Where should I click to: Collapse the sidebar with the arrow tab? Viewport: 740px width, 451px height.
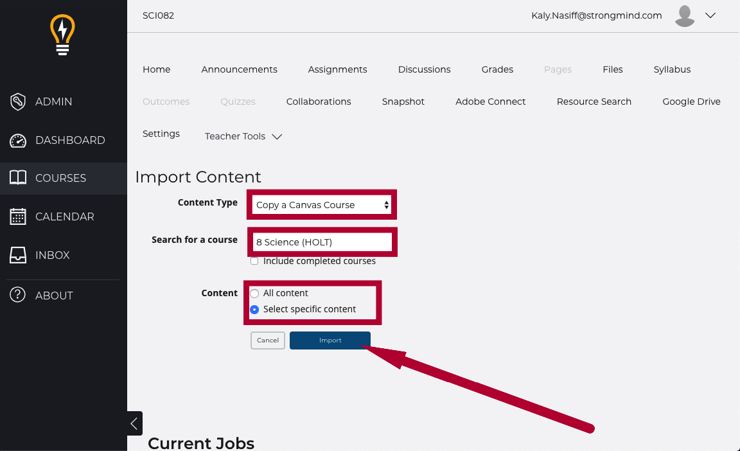pyautogui.click(x=134, y=423)
